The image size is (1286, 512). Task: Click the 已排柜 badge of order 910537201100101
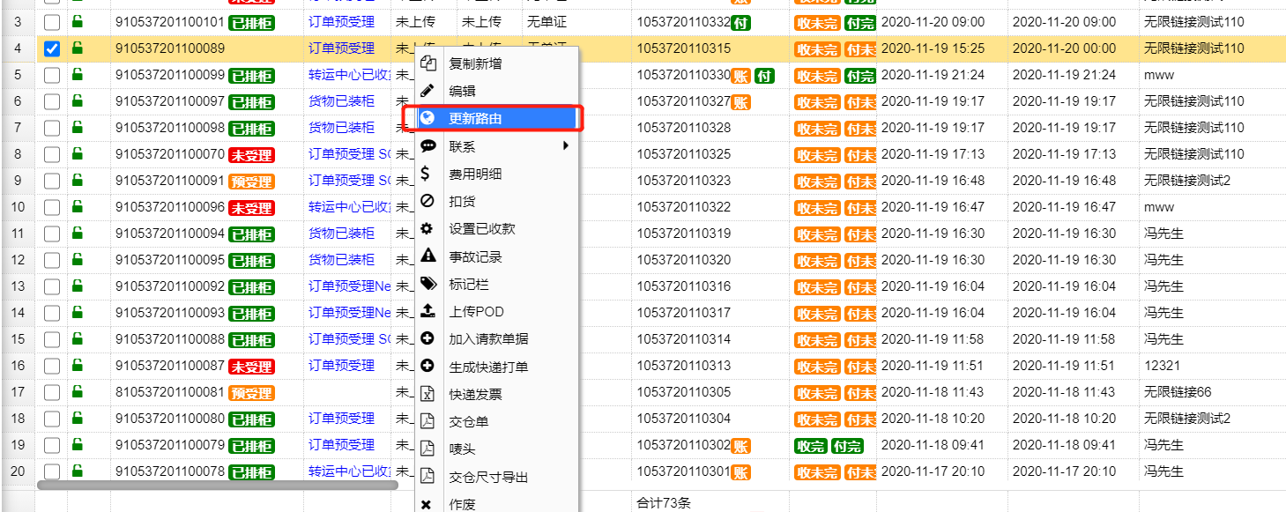(x=251, y=22)
